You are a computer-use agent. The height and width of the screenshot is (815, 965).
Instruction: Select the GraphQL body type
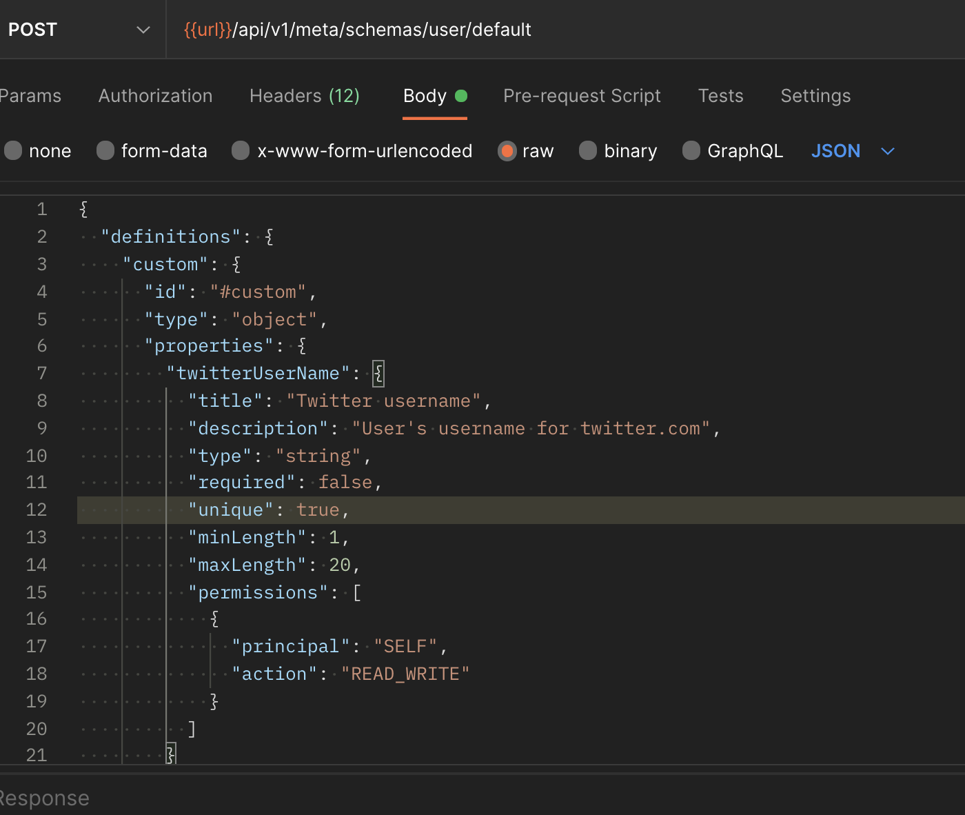point(691,151)
